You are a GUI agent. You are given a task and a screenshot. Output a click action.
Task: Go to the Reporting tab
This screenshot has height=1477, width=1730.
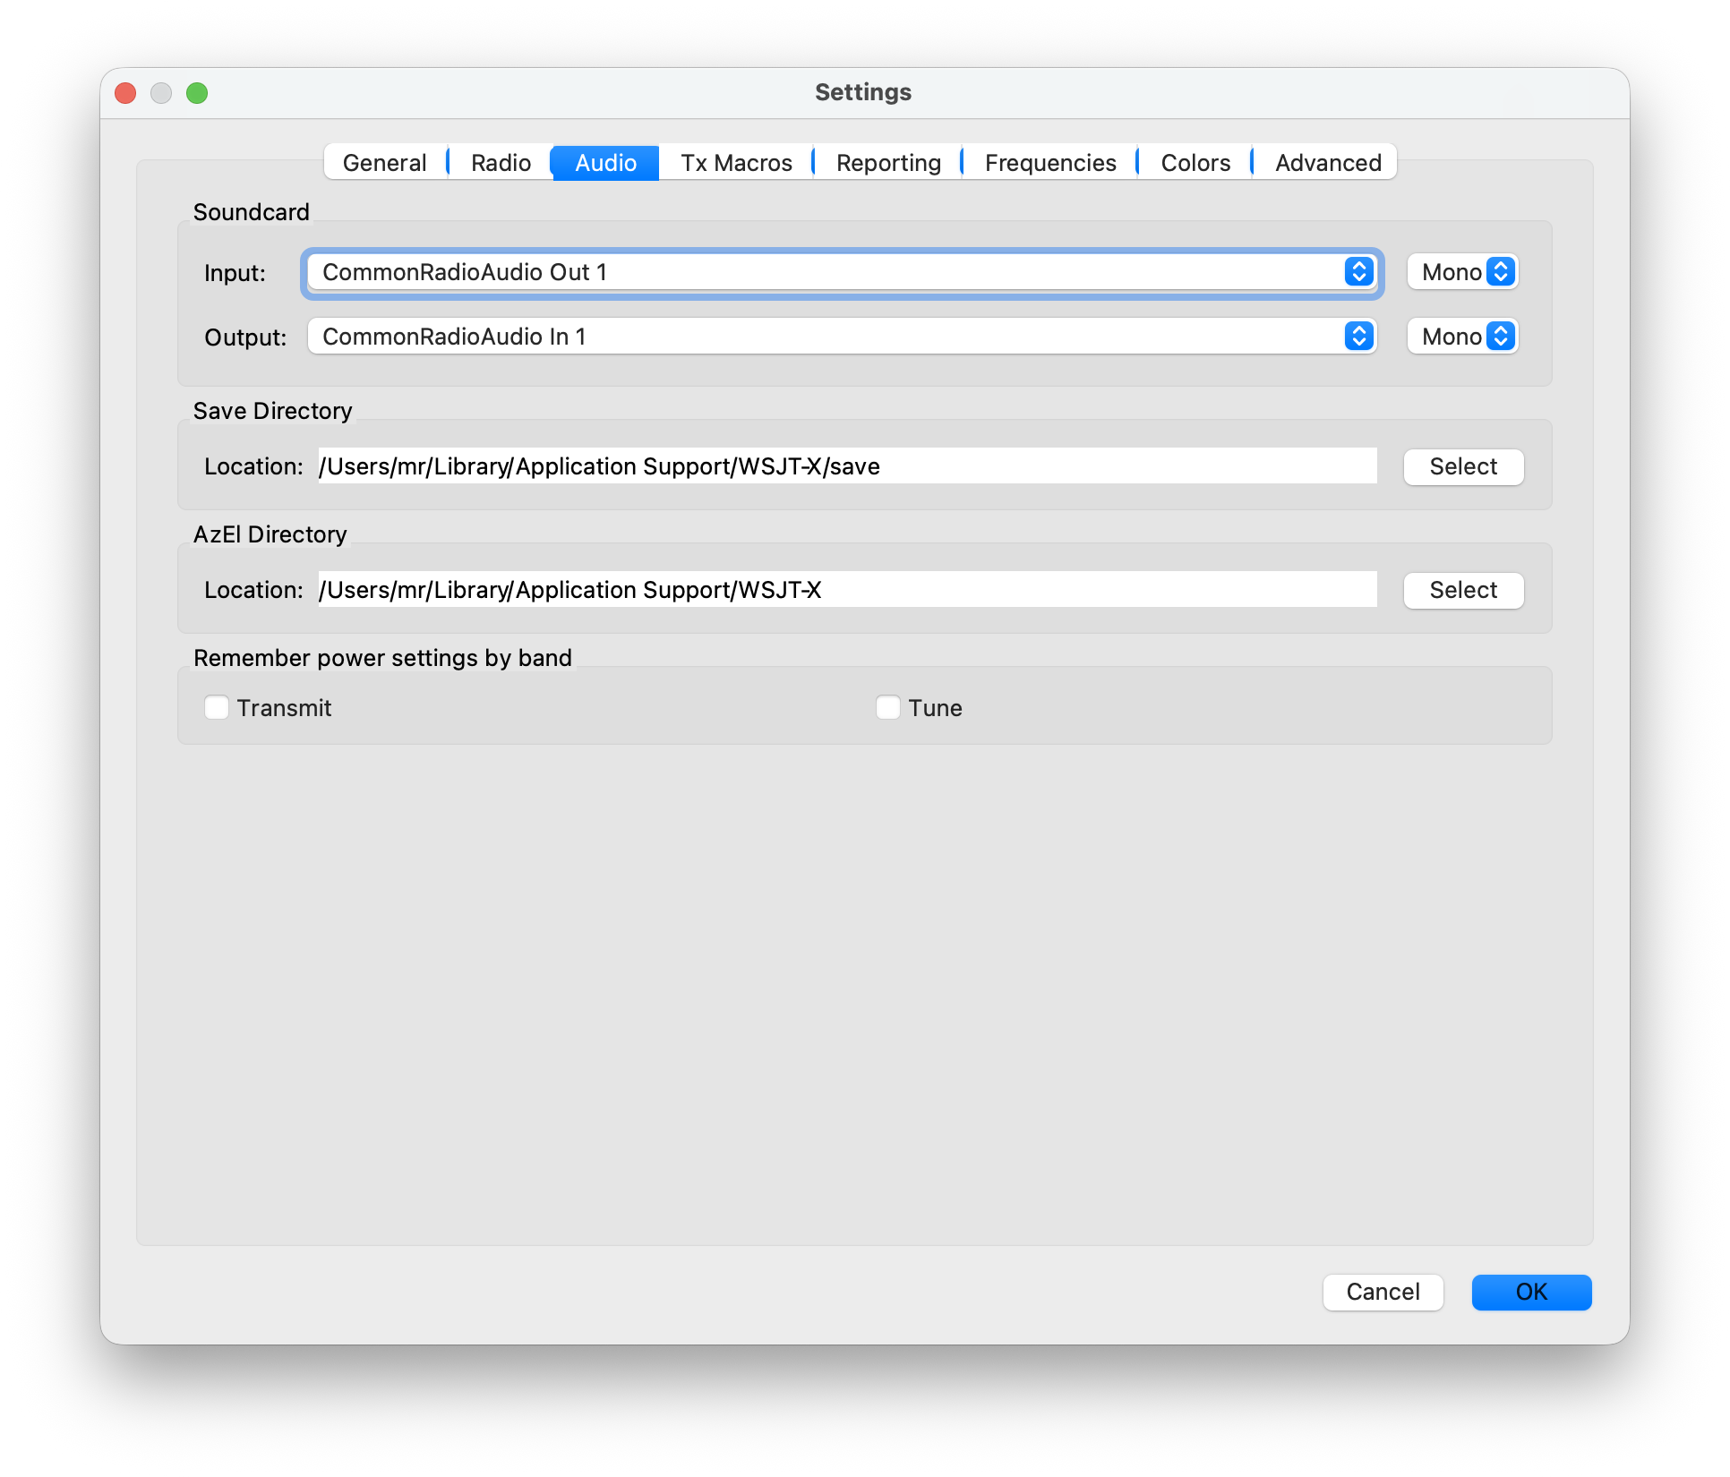coord(888,163)
